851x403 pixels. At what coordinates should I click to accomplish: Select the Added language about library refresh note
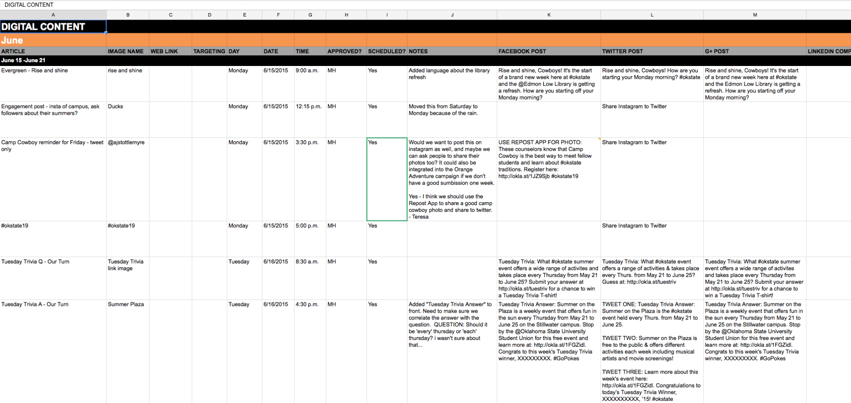(x=452, y=84)
